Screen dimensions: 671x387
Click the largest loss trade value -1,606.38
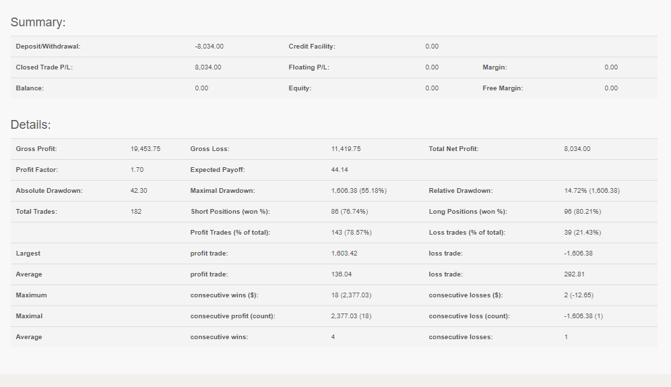coord(579,254)
